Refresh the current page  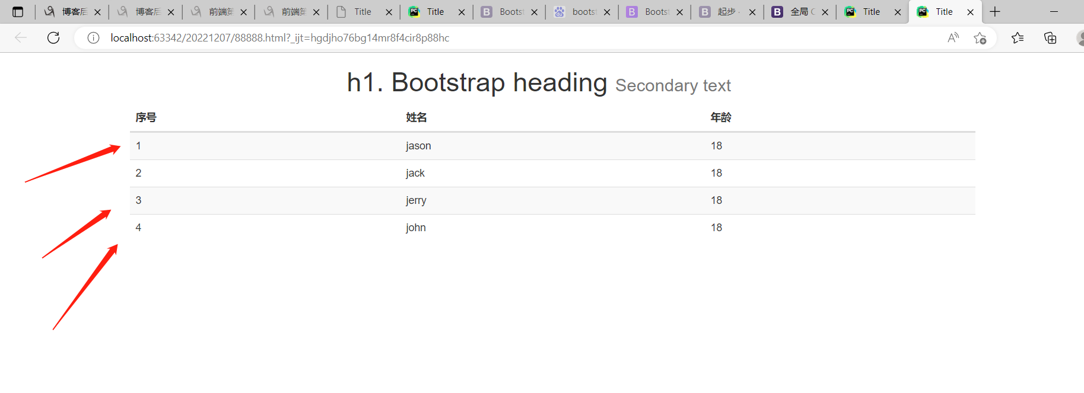(x=53, y=38)
